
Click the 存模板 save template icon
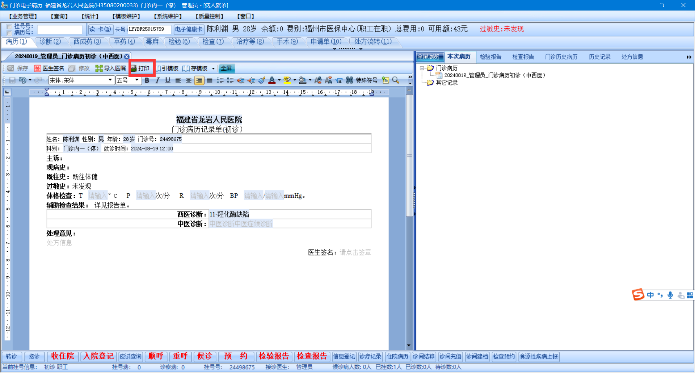point(186,68)
